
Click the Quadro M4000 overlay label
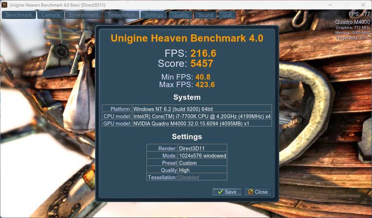pos(353,22)
